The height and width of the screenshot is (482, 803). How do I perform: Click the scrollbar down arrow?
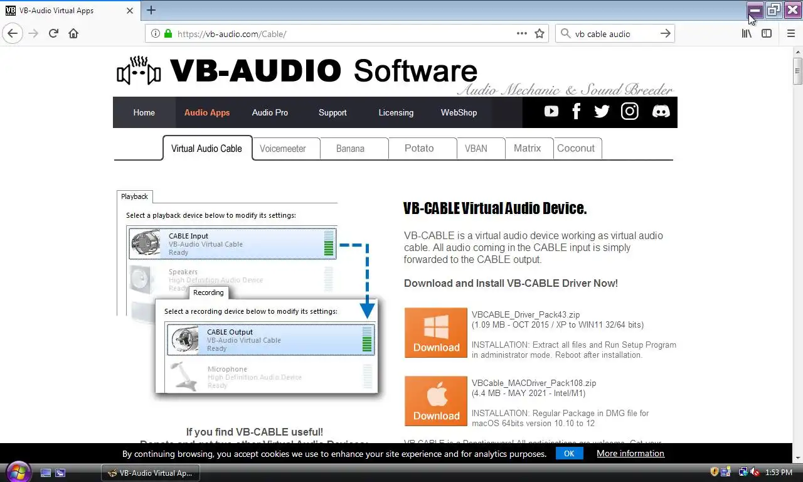(797, 457)
